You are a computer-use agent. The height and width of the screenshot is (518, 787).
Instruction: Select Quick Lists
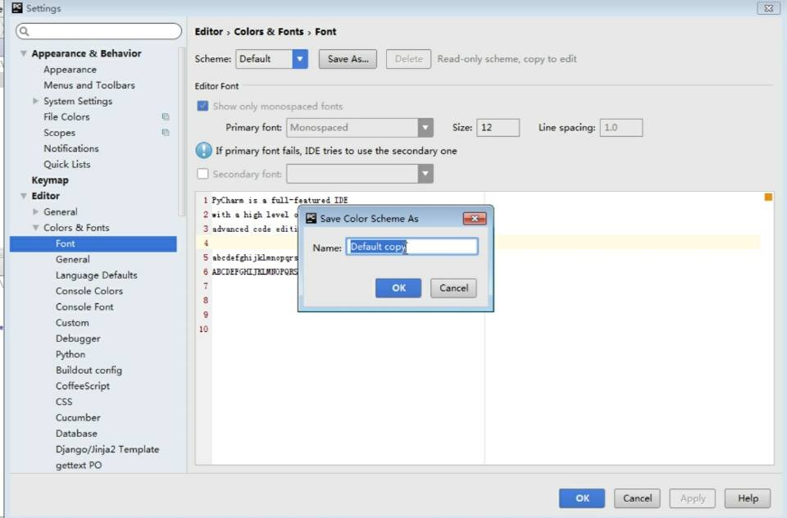click(x=66, y=164)
